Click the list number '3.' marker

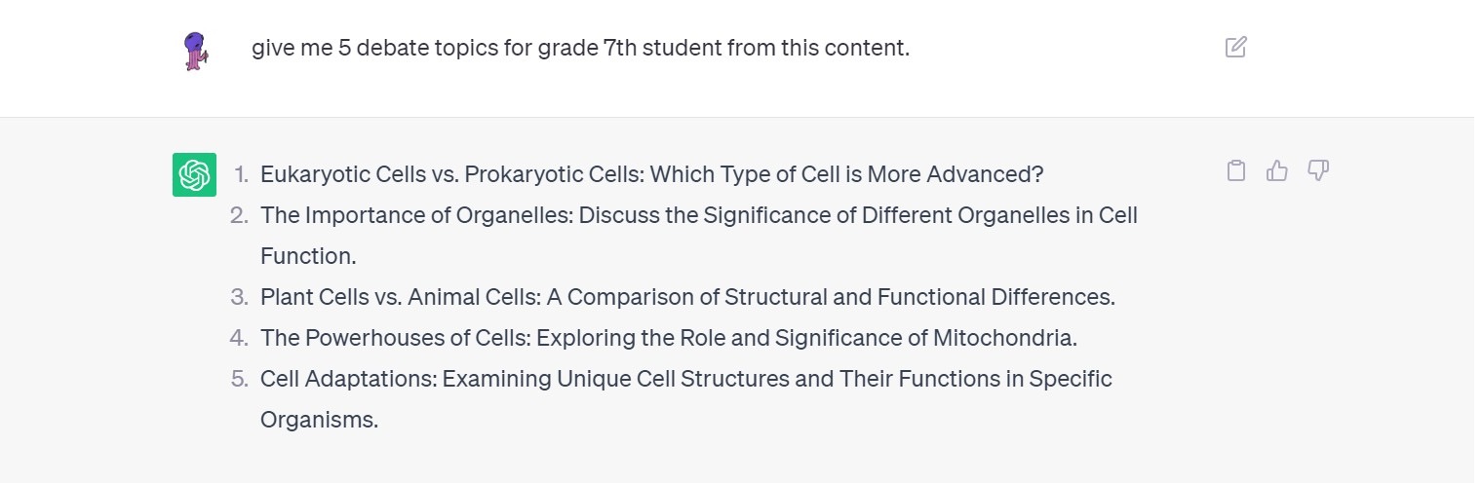[240, 297]
